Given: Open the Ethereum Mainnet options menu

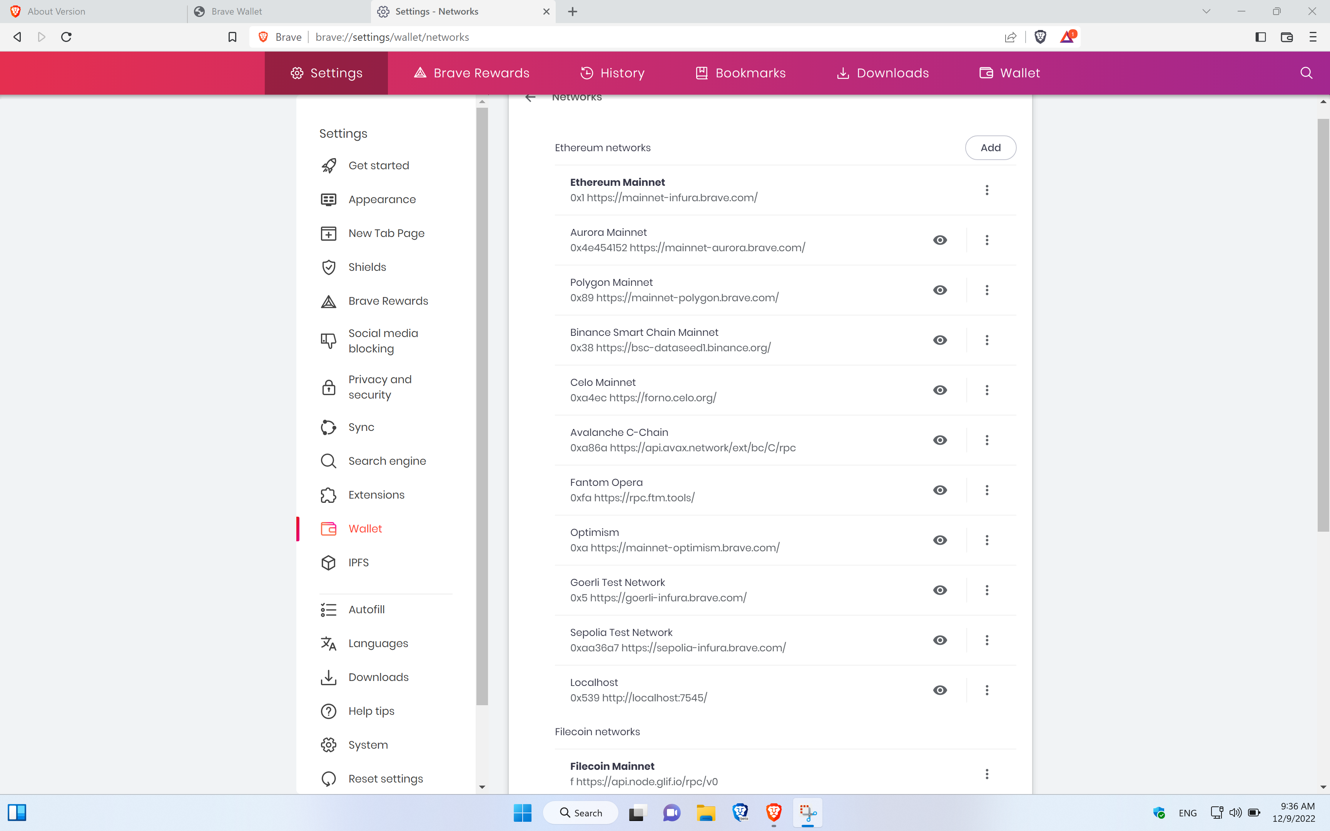Looking at the screenshot, I should coord(986,190).
